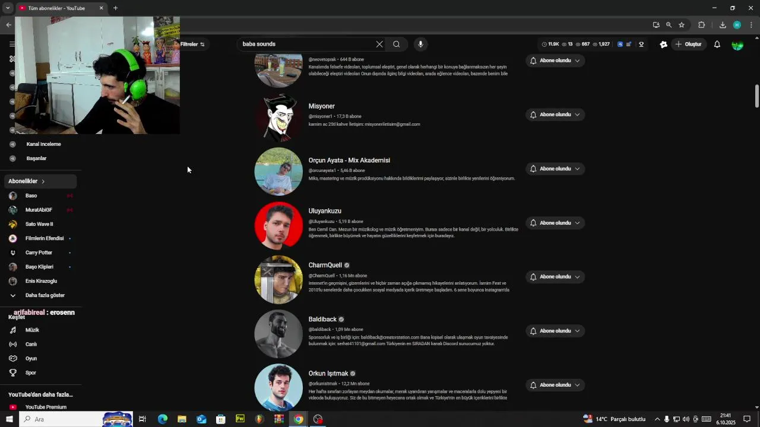Screen dimensions: 760x427
Task: Go back with the browser back arrow
Action: pos(8,24)
